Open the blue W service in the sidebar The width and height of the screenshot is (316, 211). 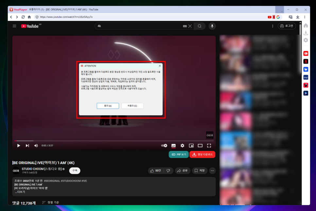pos(306,69)
